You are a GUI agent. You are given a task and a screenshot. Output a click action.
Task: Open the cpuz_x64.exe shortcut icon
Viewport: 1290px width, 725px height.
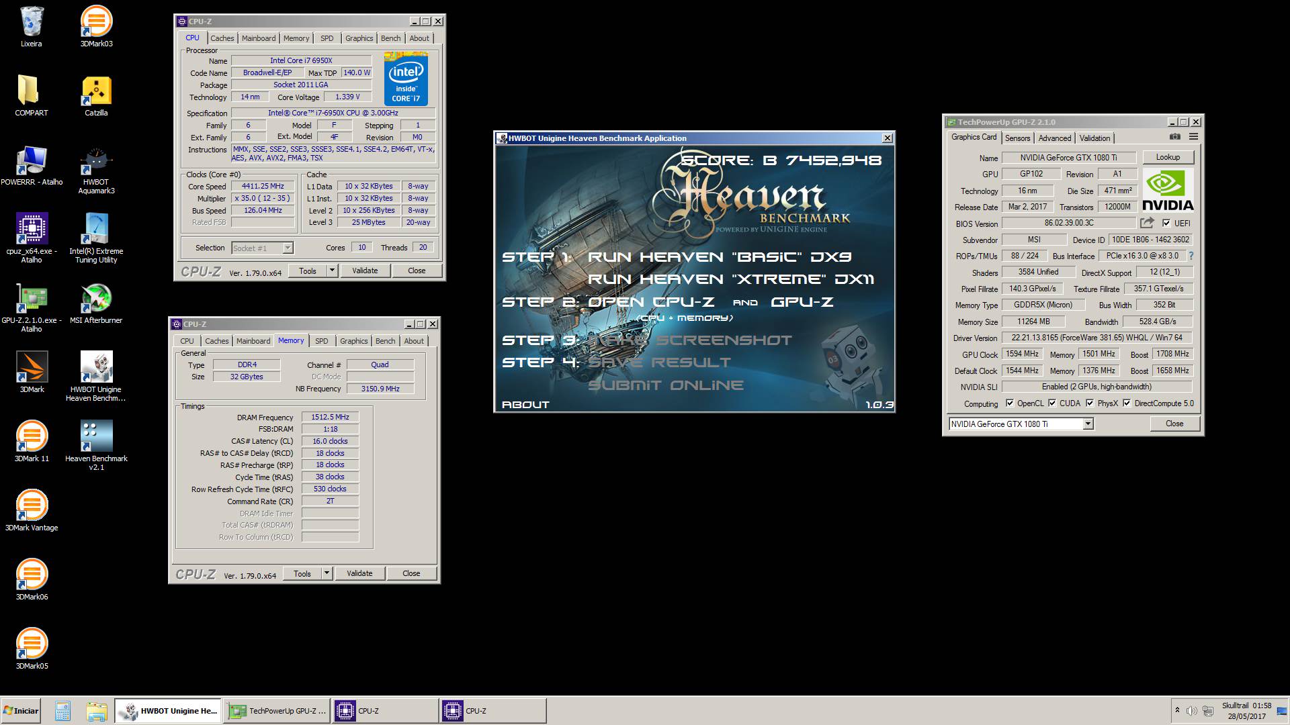(31, 239)
